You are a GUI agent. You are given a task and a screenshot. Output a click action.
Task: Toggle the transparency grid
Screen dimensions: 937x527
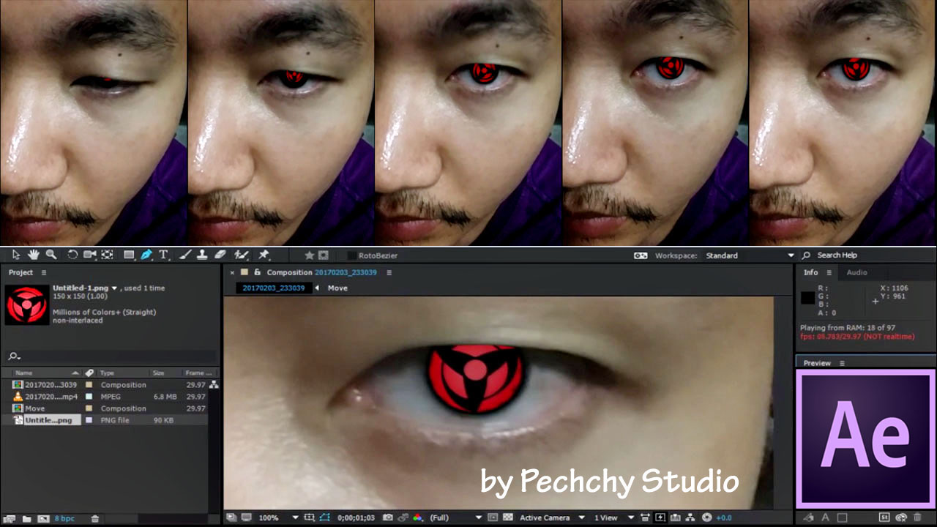click(507, 517)
